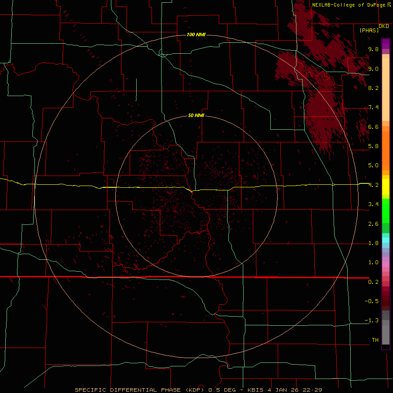393x393 pixels.
Task: Click the DKD label above the color bar
Action: coord(384,26)
